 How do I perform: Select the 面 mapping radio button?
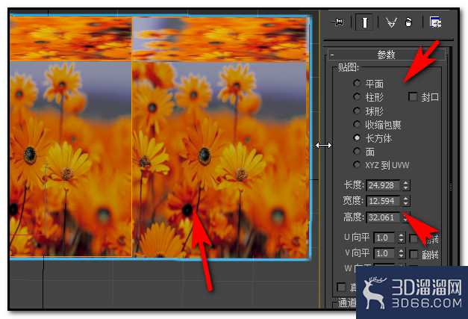(357, 151)
